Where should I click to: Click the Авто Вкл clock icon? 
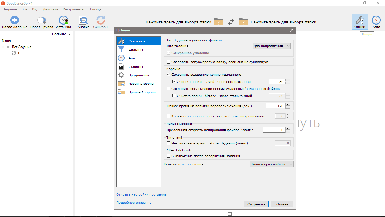63,20
